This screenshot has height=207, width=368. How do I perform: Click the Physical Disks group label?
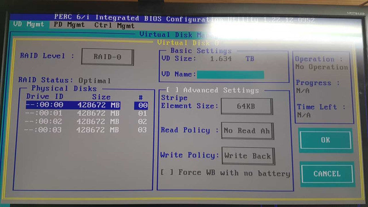64,88
